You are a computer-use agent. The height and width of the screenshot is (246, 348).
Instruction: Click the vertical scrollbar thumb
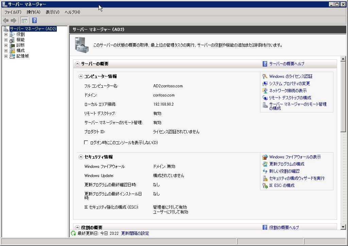click(343, 97)
